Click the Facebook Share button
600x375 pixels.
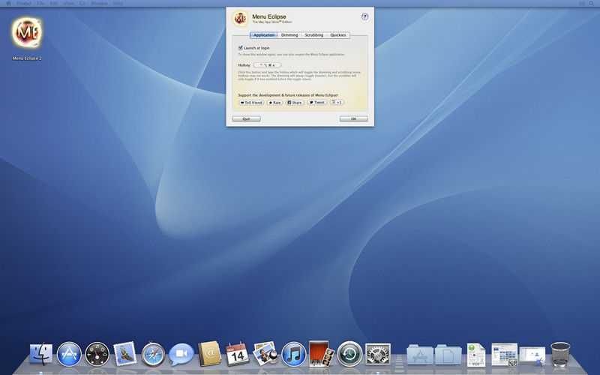[x=295, y=103]
